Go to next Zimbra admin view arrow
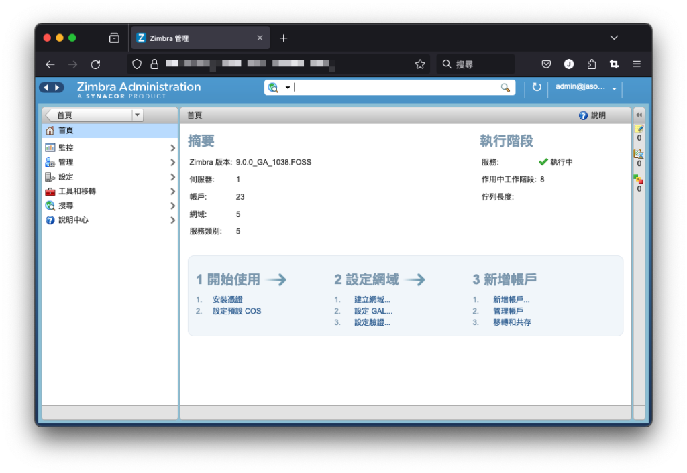This screenshot has height=473, width=687. 57,88
